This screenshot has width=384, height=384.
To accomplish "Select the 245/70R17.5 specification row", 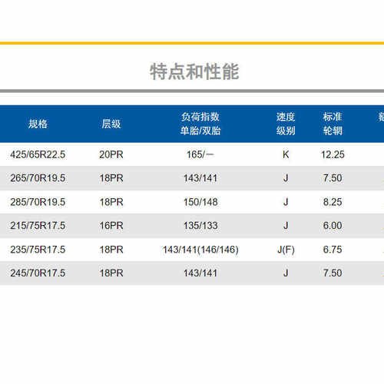I will [192, 273].
